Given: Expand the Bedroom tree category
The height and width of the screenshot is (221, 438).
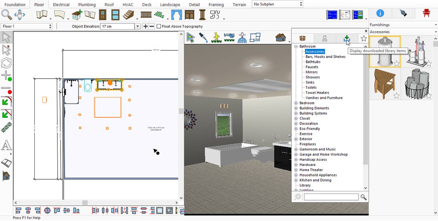Looking at the screenshot, I should [296, 103].
